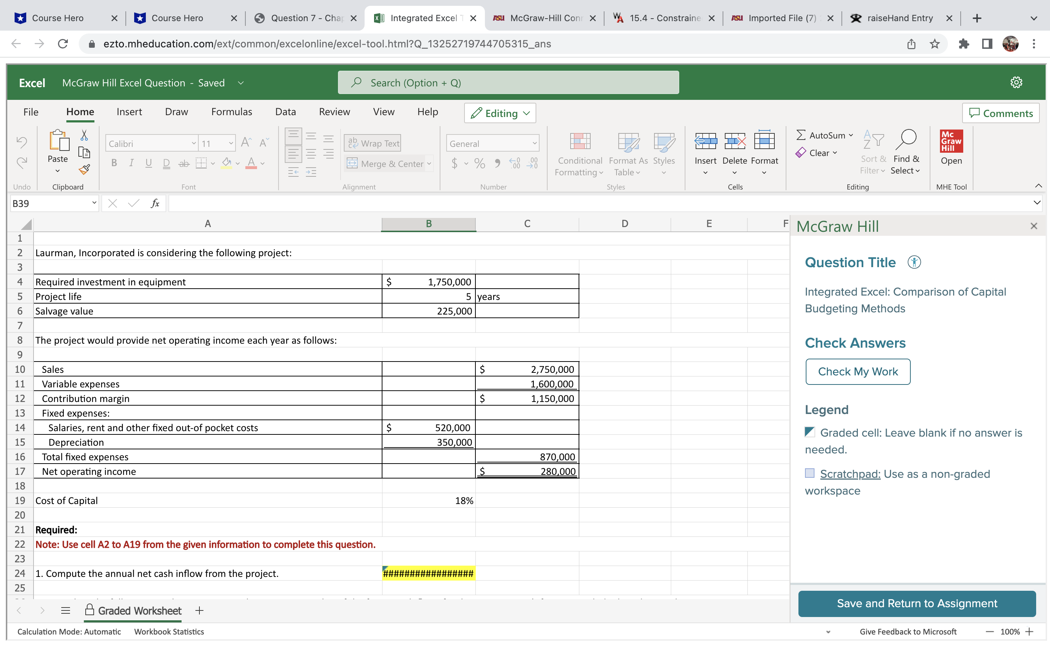Toggle underline formatting

click(x=148, y=163)
